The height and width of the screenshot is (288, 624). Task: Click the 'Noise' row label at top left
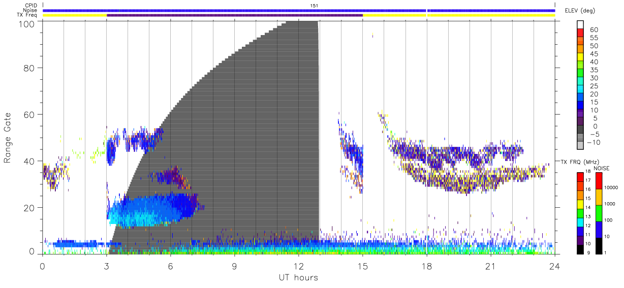tap(30, 10)
